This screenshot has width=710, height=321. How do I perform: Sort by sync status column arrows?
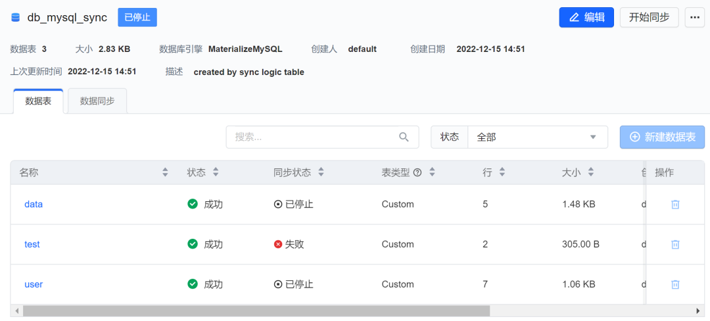coord(321,172)
